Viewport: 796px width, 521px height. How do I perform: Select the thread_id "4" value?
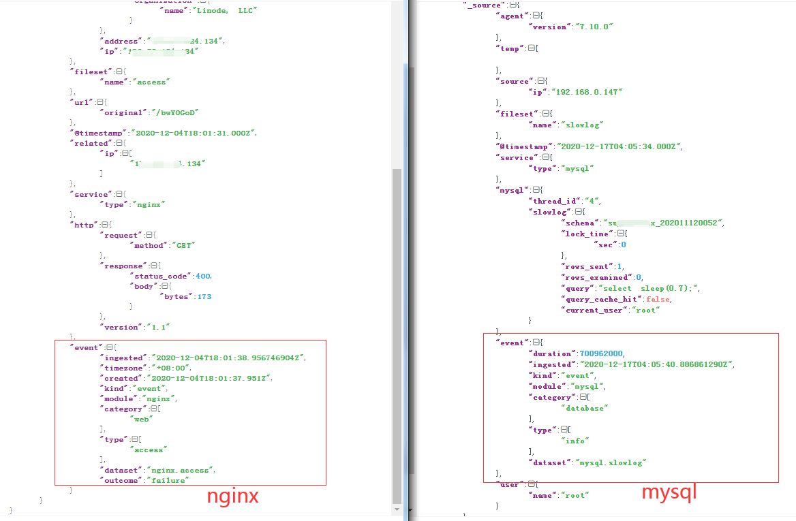tap(592, 201)
